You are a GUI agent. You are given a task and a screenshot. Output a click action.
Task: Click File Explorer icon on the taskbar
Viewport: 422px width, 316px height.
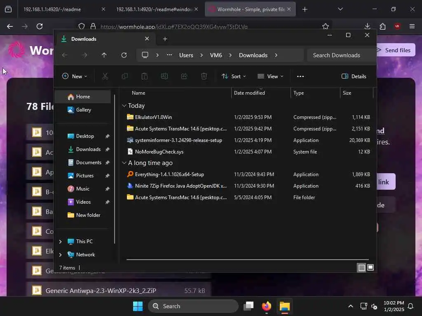(x=284, y=306)
